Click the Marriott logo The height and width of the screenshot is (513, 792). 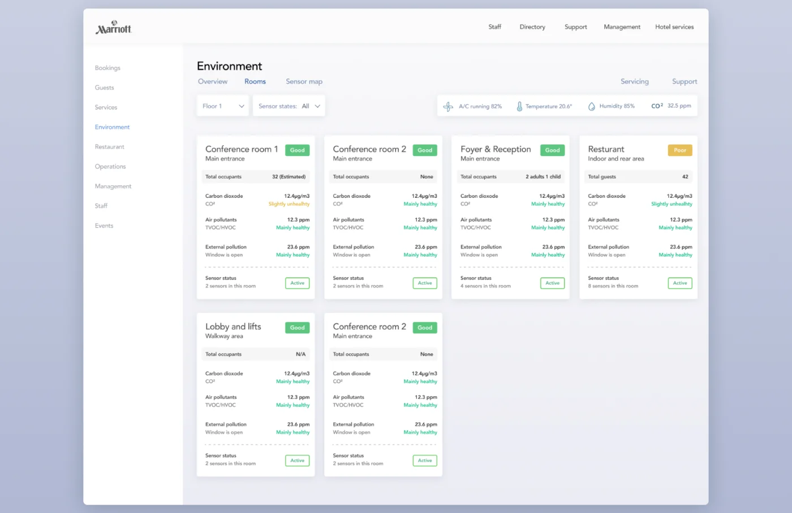tap(113, 27)
